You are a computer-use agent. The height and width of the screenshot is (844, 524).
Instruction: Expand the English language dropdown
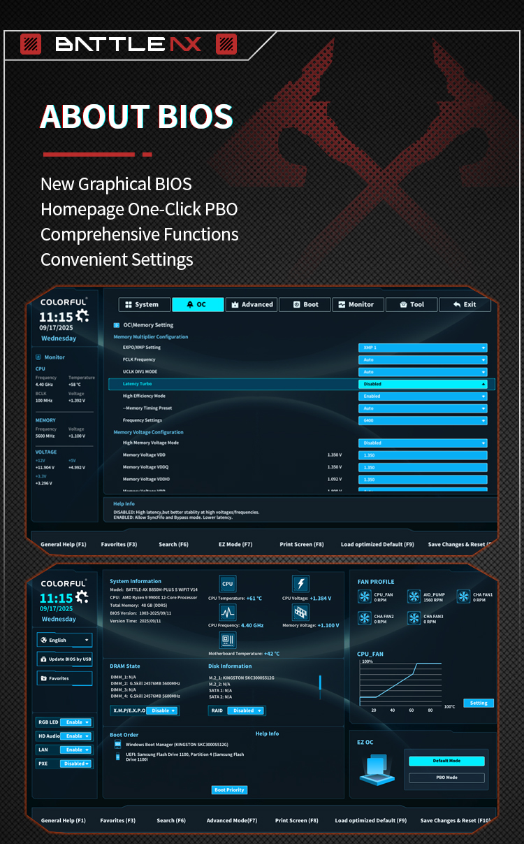(64, 640)
